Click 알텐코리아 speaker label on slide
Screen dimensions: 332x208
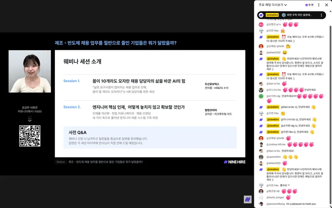tap(211, 110)
